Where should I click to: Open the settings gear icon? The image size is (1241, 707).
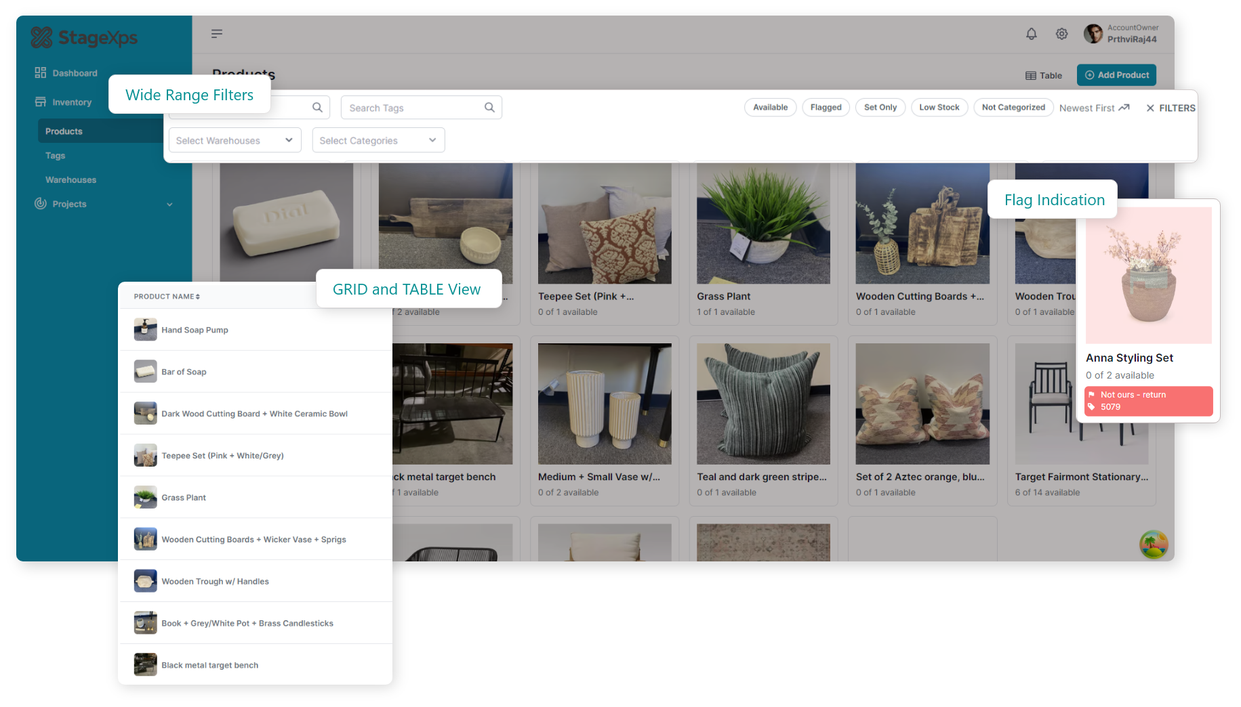point(1061,34)
